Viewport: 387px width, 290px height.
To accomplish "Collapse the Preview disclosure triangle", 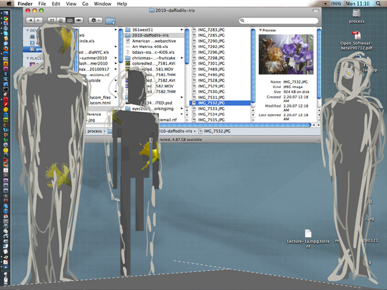I will [x=260, y=30].
